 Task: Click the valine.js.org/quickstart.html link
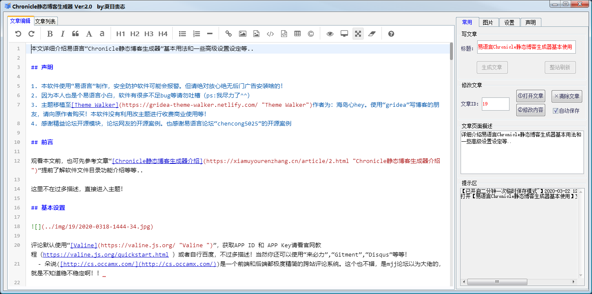(x=106, y=254)
